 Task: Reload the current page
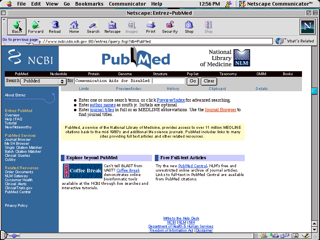[55, 27]
